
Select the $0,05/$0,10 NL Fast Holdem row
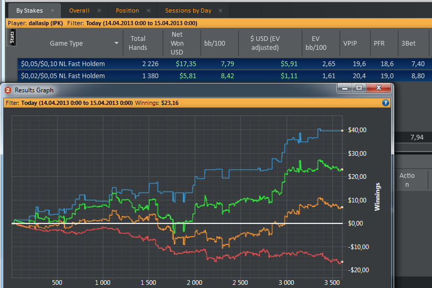[225, 64]
